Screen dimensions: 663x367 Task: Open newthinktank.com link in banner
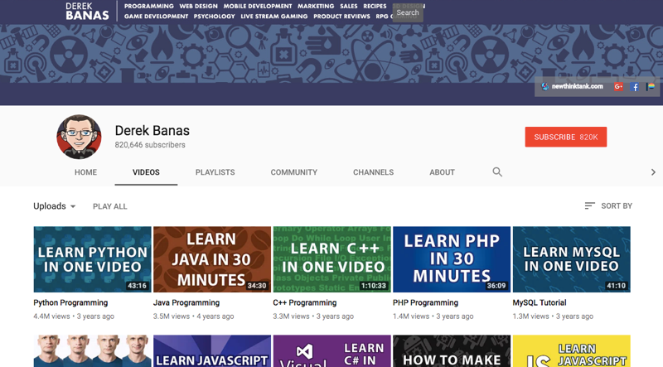[x=573, y=86]
